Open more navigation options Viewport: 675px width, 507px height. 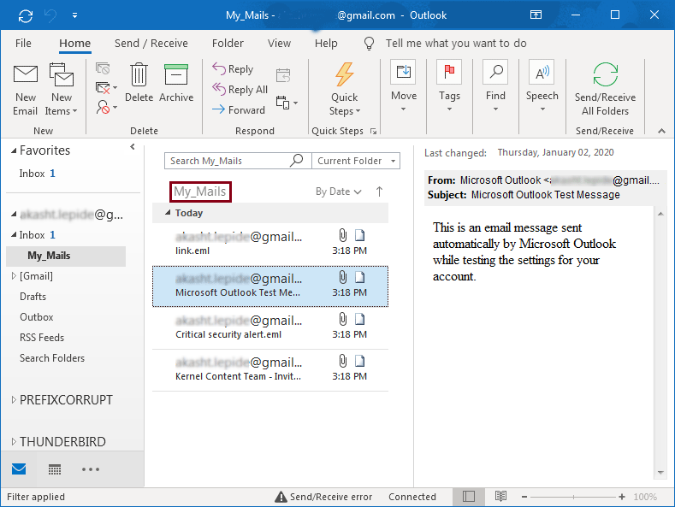(x=91, y=469)
